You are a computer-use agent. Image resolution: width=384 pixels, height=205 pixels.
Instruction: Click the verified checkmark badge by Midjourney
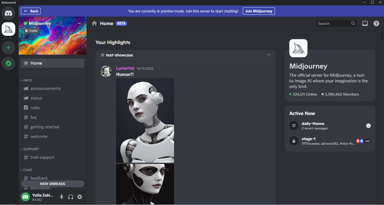25,23
